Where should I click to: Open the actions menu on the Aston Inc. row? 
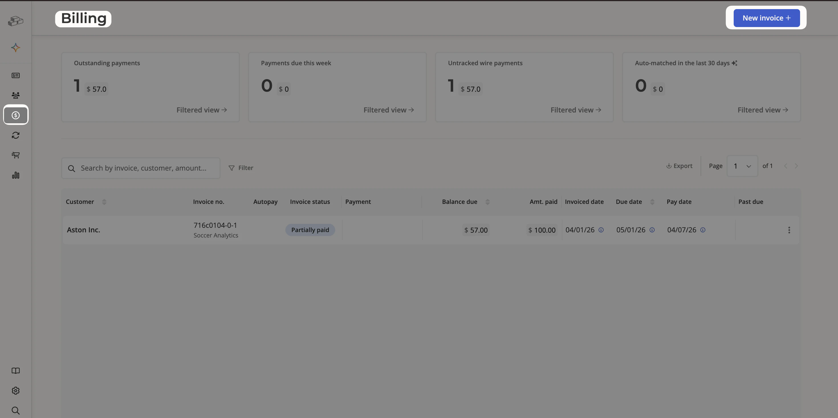789,230
